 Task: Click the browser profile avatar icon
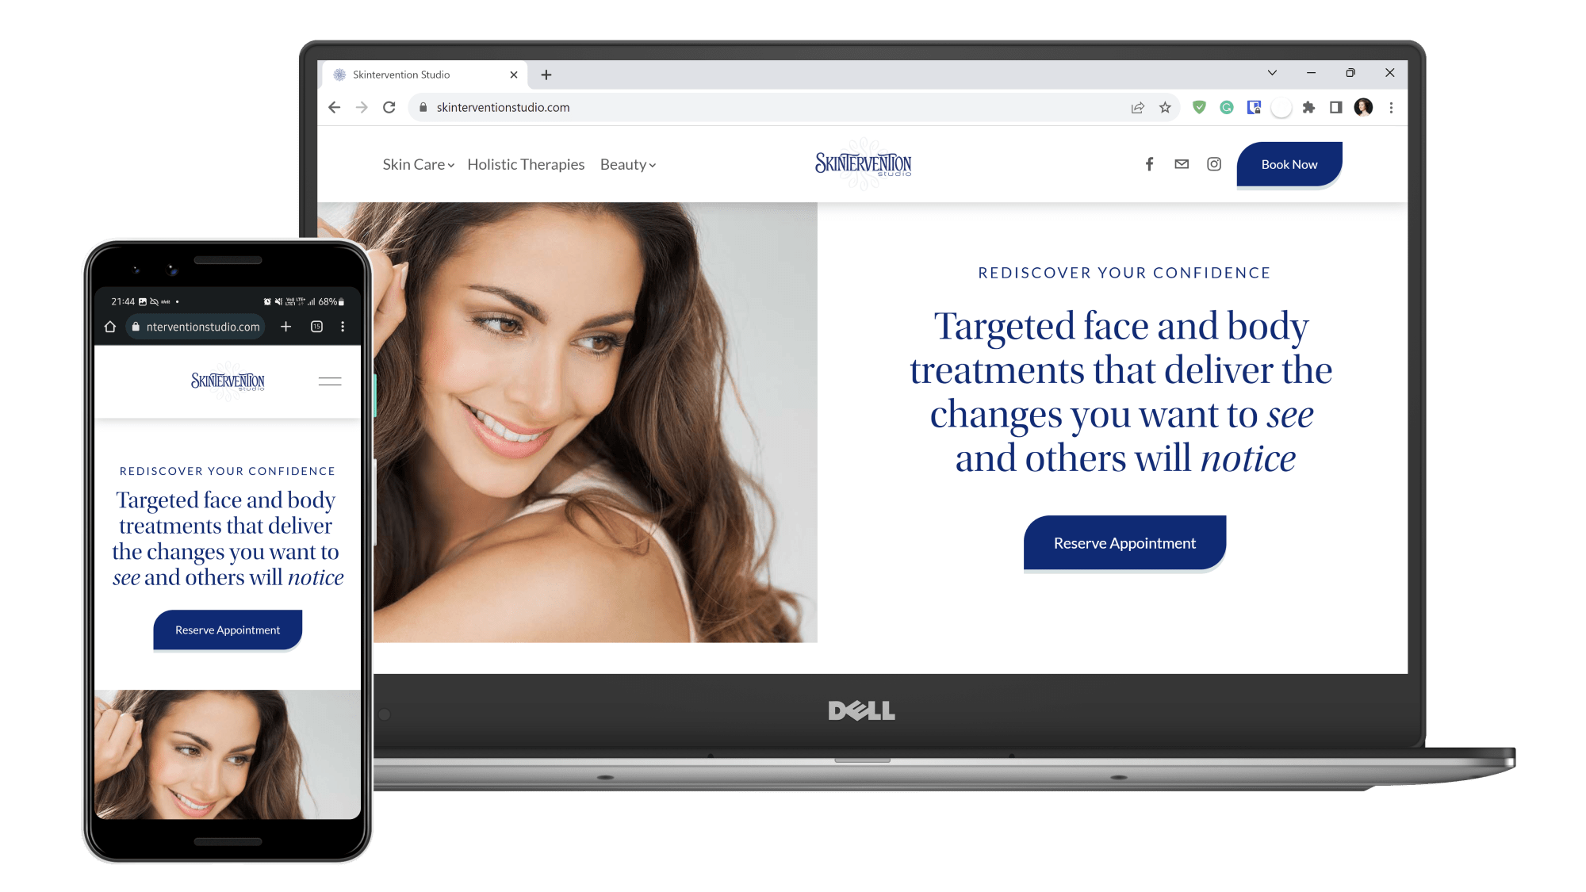pos(1364,107)
